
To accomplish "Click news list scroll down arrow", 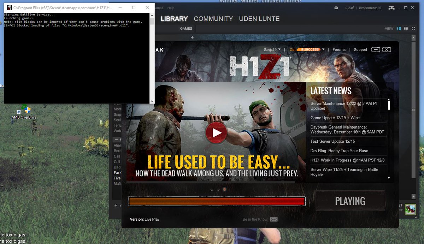I will pos(389,178).
